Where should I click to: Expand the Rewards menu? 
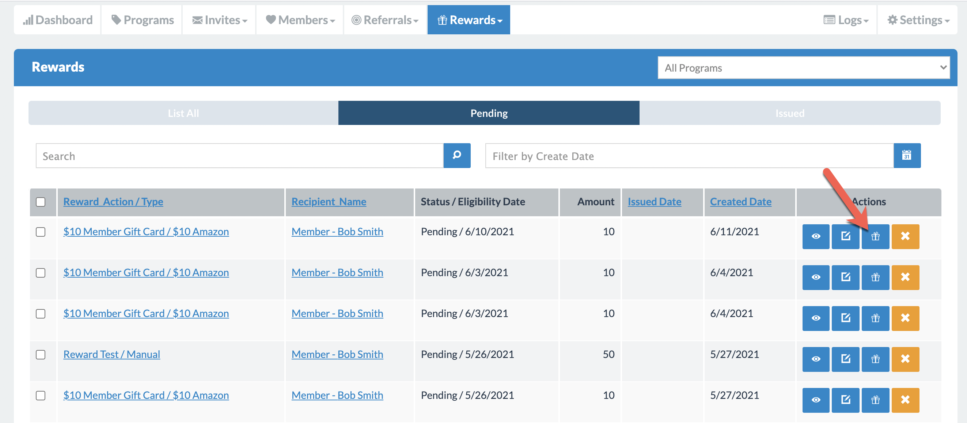469,20
